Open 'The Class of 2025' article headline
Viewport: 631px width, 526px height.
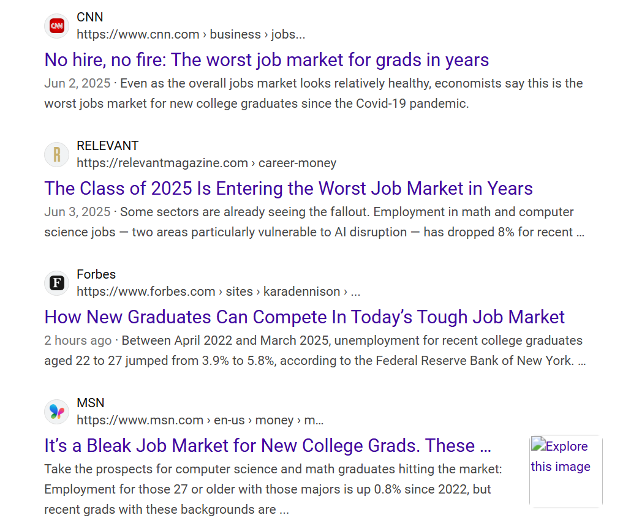(x=289, y=189)
